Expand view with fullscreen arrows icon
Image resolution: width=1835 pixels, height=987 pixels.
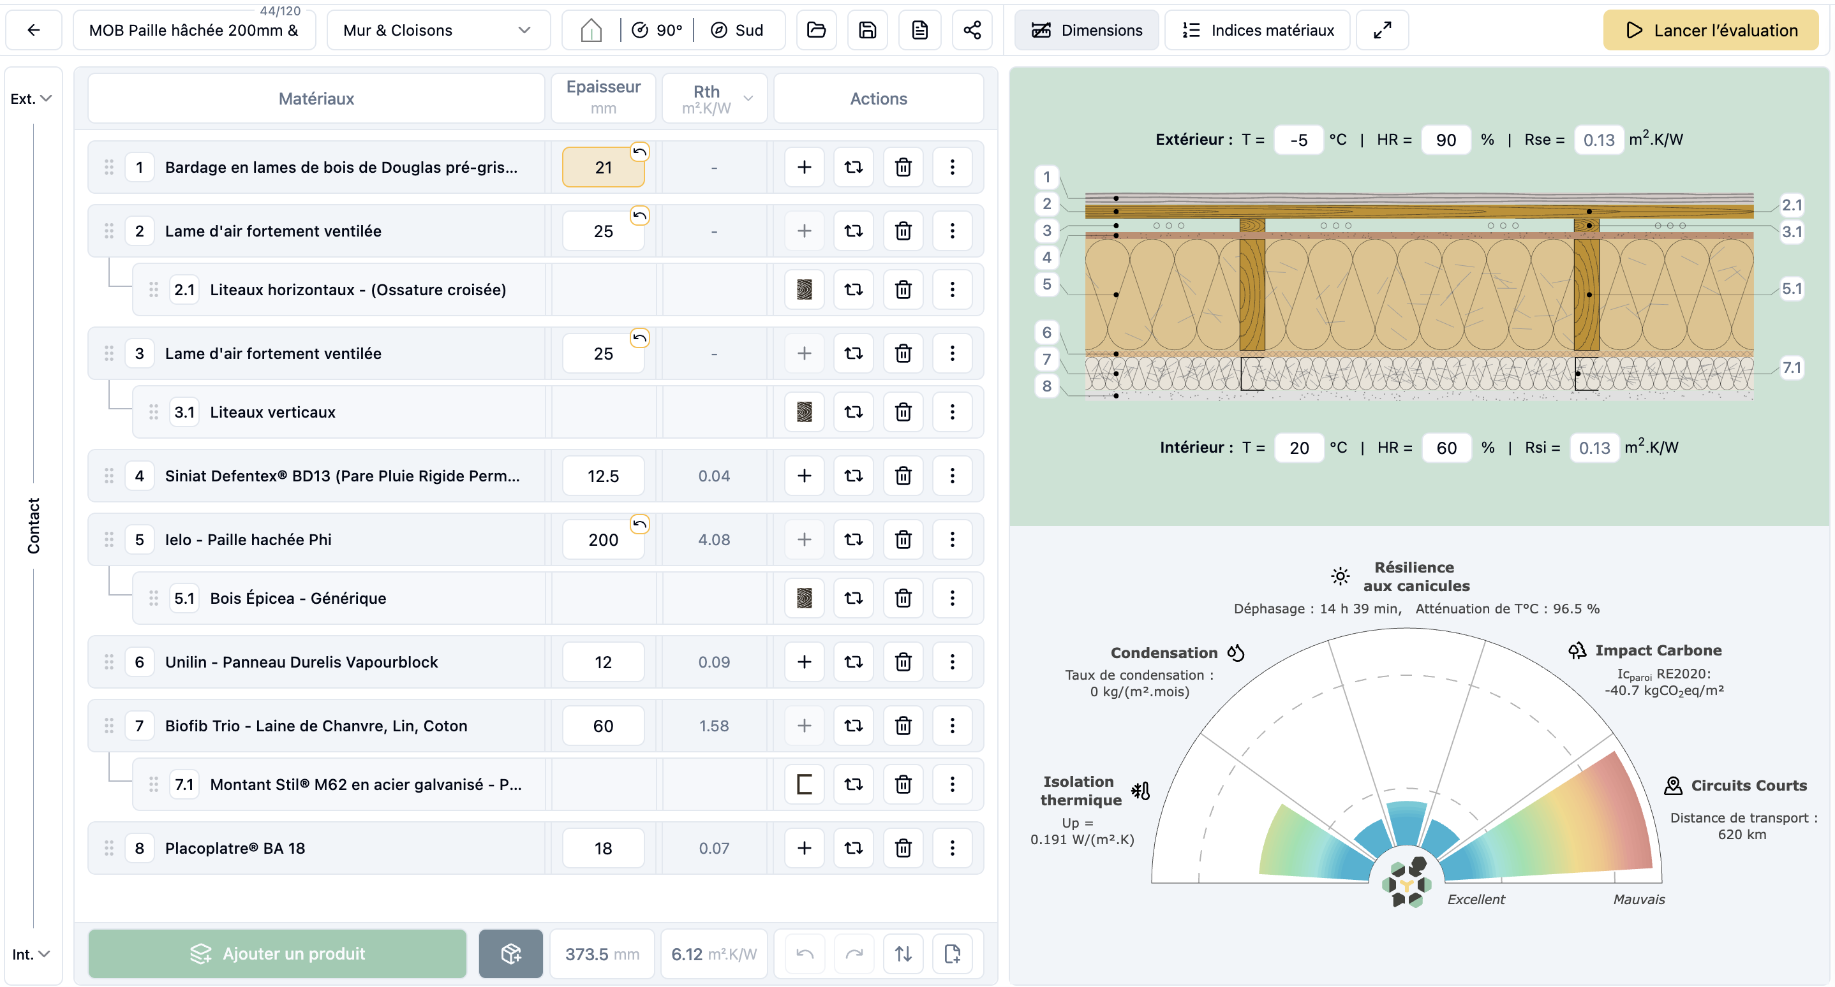tap(1382, 30)
